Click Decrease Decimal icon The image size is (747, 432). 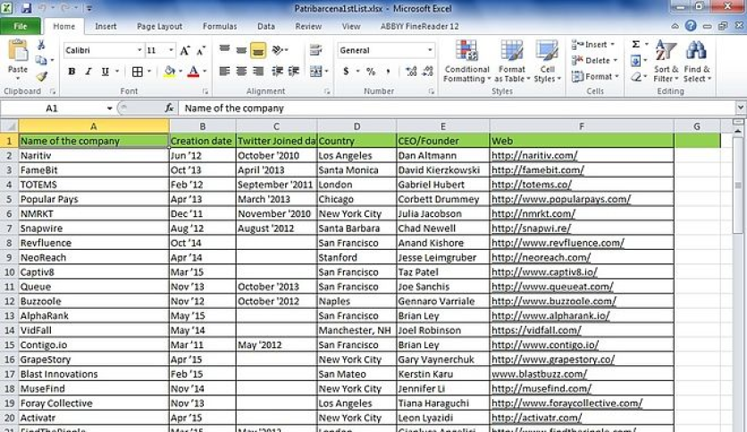coord(428,71)
